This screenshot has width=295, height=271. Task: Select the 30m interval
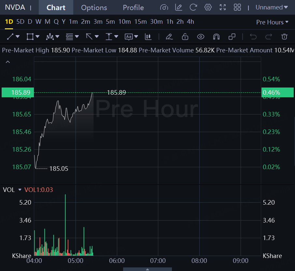coord(156,22)
